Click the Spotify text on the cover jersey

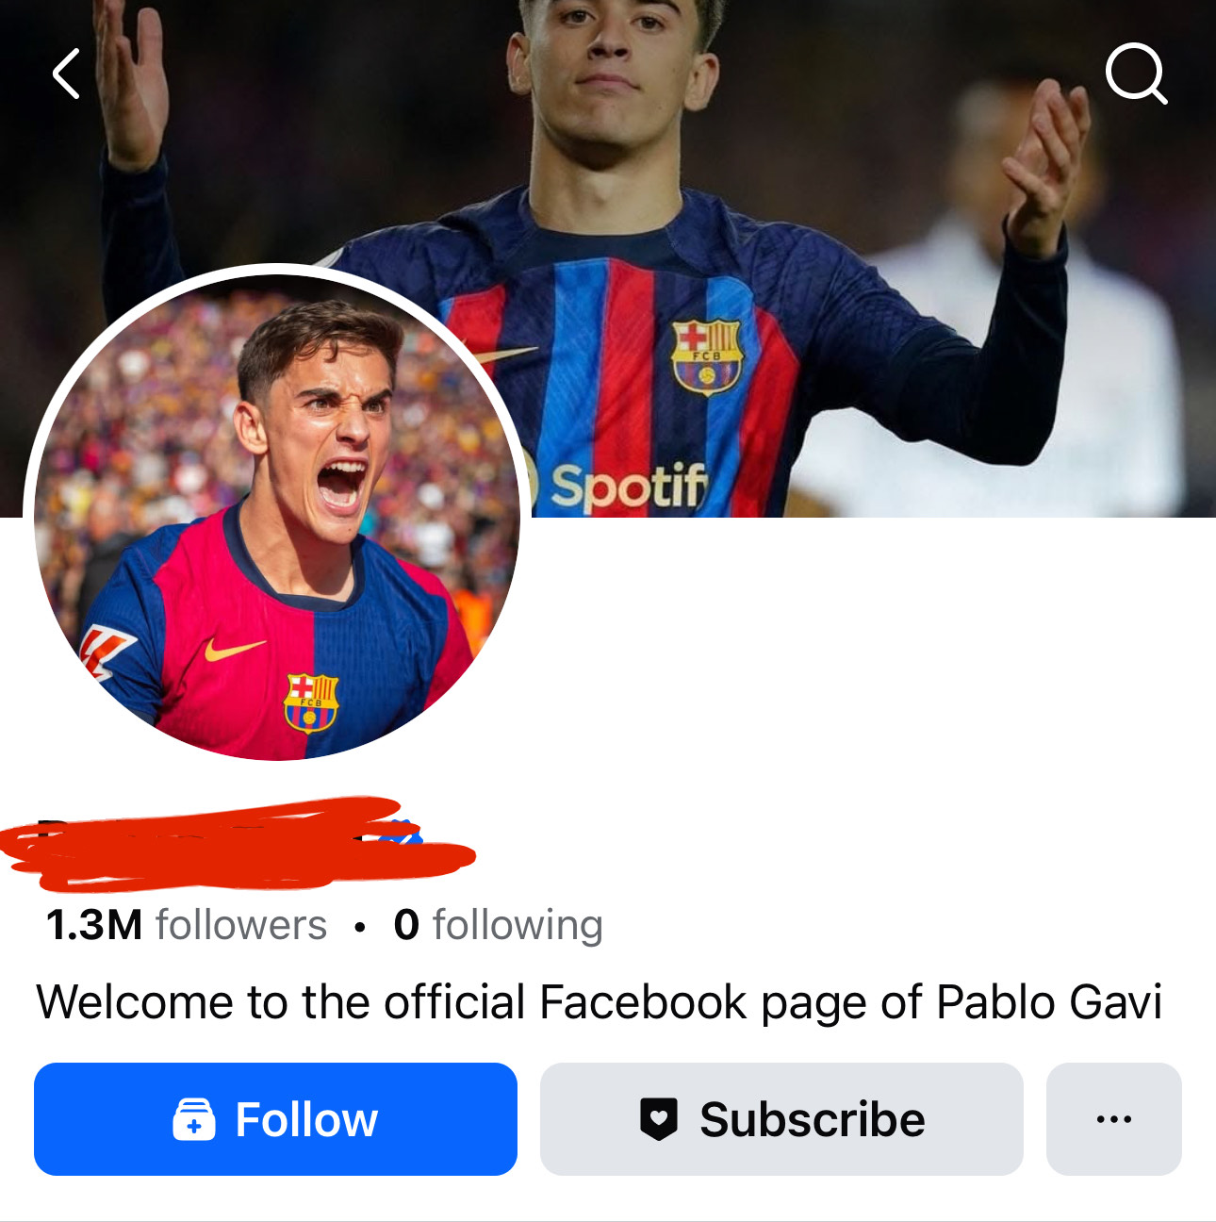628,486
